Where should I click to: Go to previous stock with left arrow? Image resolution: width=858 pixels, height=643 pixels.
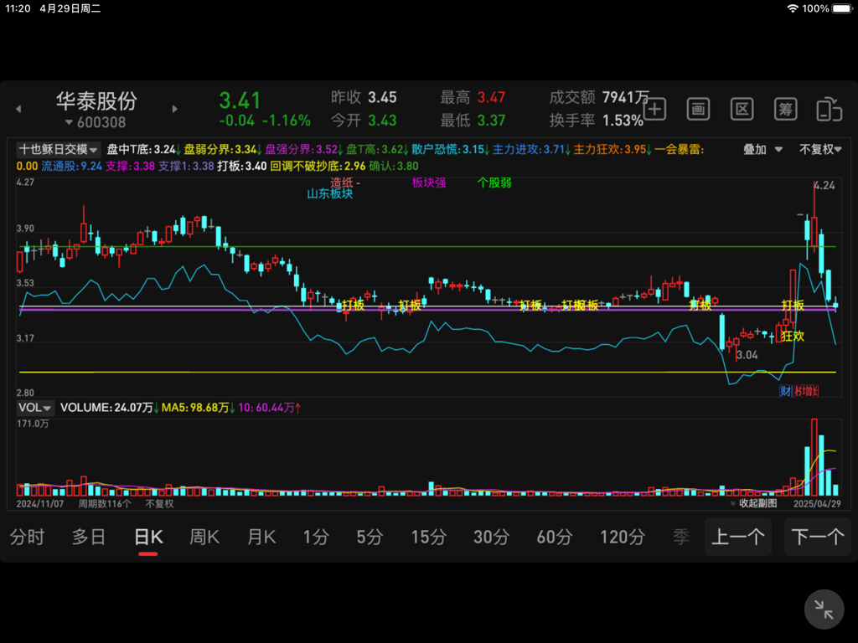click(x=18, y=109)
